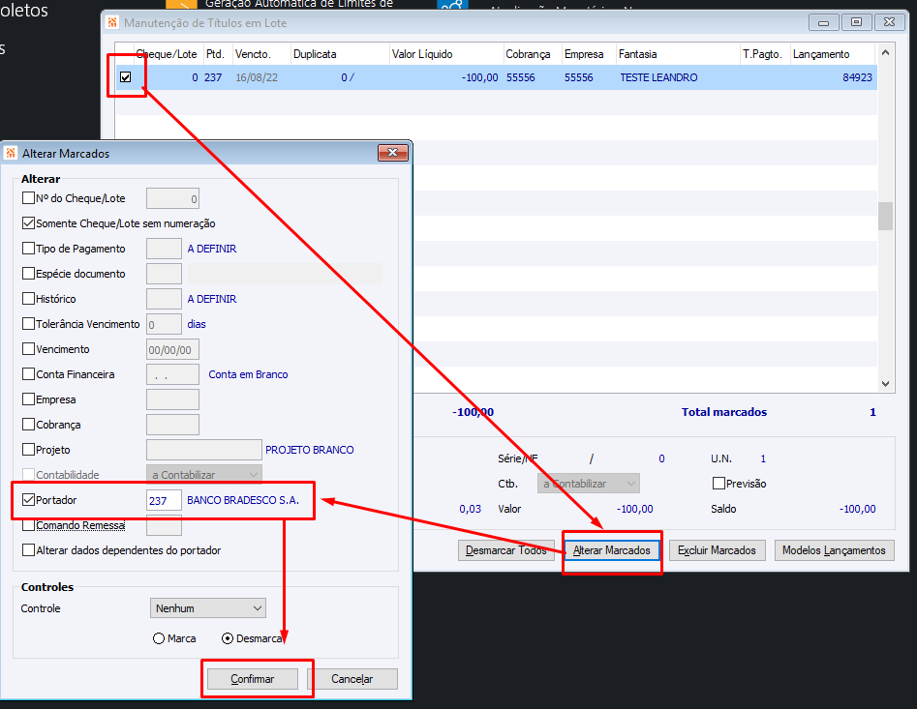Viewport: 917px width, 709px height.
Task: Restore the Manutenção de Títulos em Lote window
Action: 856,22
